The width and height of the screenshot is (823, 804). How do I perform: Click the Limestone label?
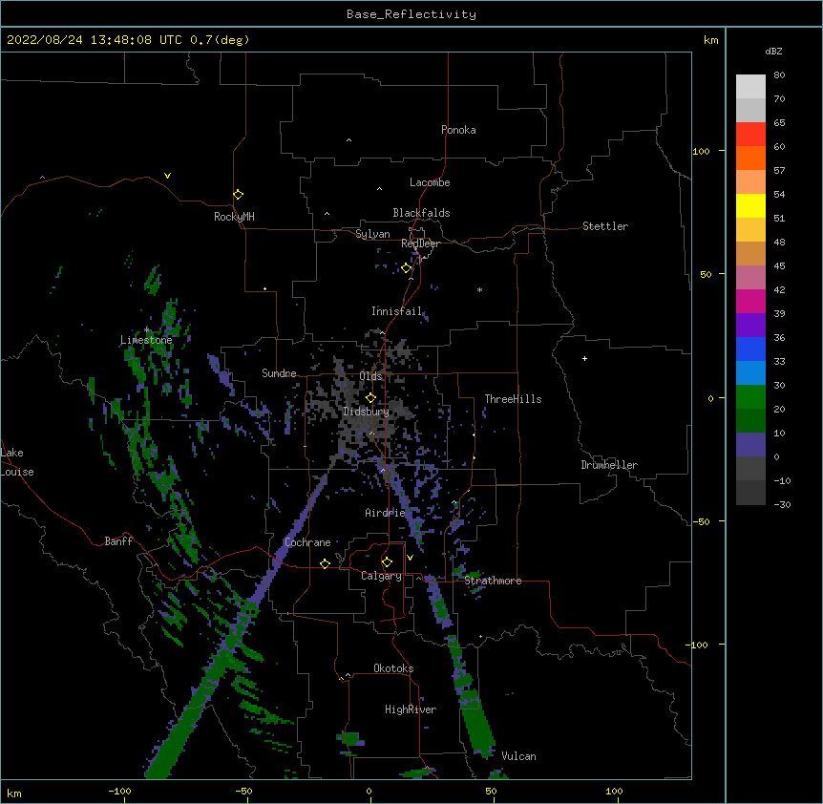click(146, 340)
